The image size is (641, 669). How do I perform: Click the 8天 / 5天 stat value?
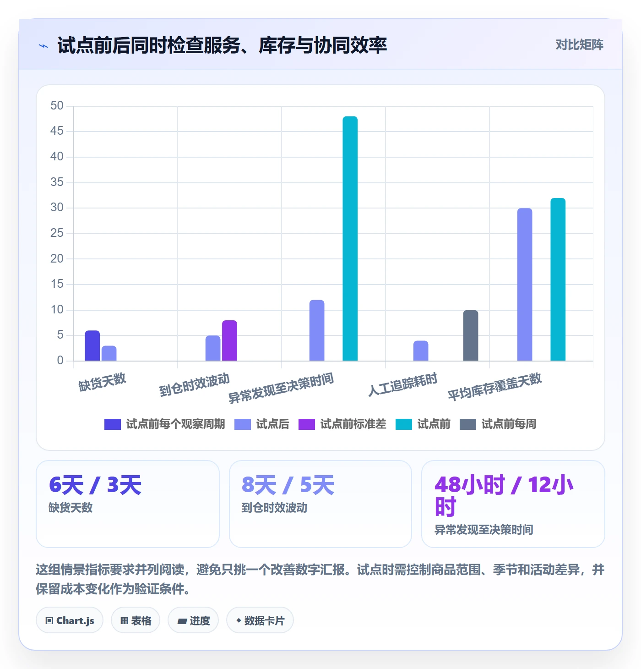(288, 485)
